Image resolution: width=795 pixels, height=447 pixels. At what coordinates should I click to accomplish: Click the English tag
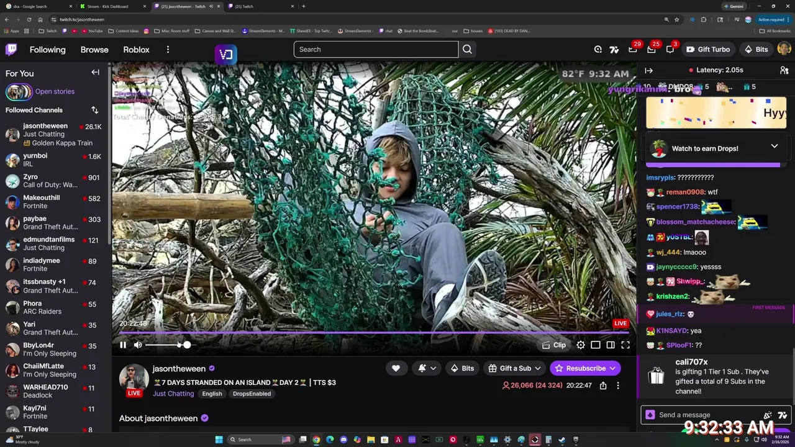click(x=212, y=394)
